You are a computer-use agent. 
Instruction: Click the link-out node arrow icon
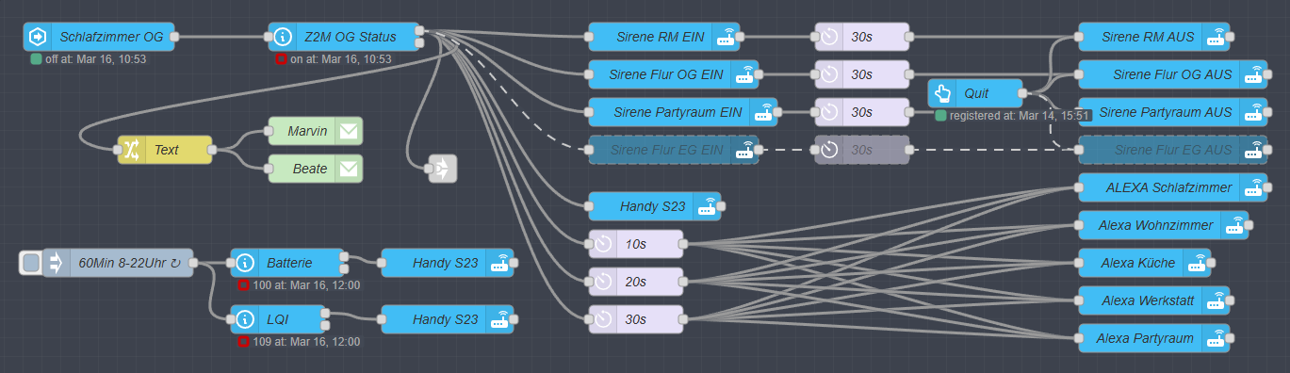(443, 169)
